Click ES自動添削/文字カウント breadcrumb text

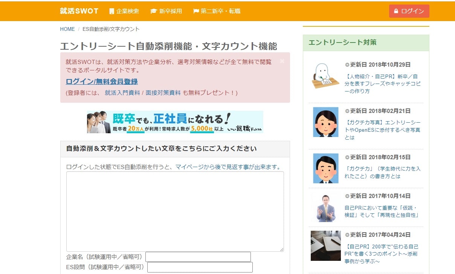pos(111,29)
